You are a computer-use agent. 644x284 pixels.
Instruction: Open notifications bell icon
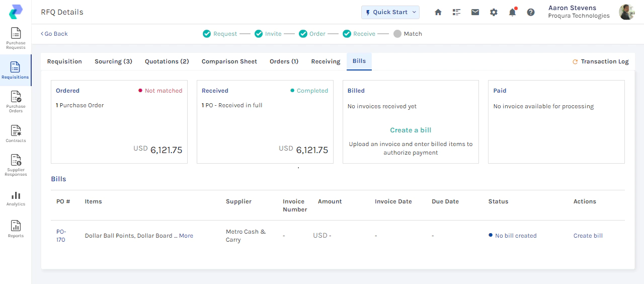point(512,12)
